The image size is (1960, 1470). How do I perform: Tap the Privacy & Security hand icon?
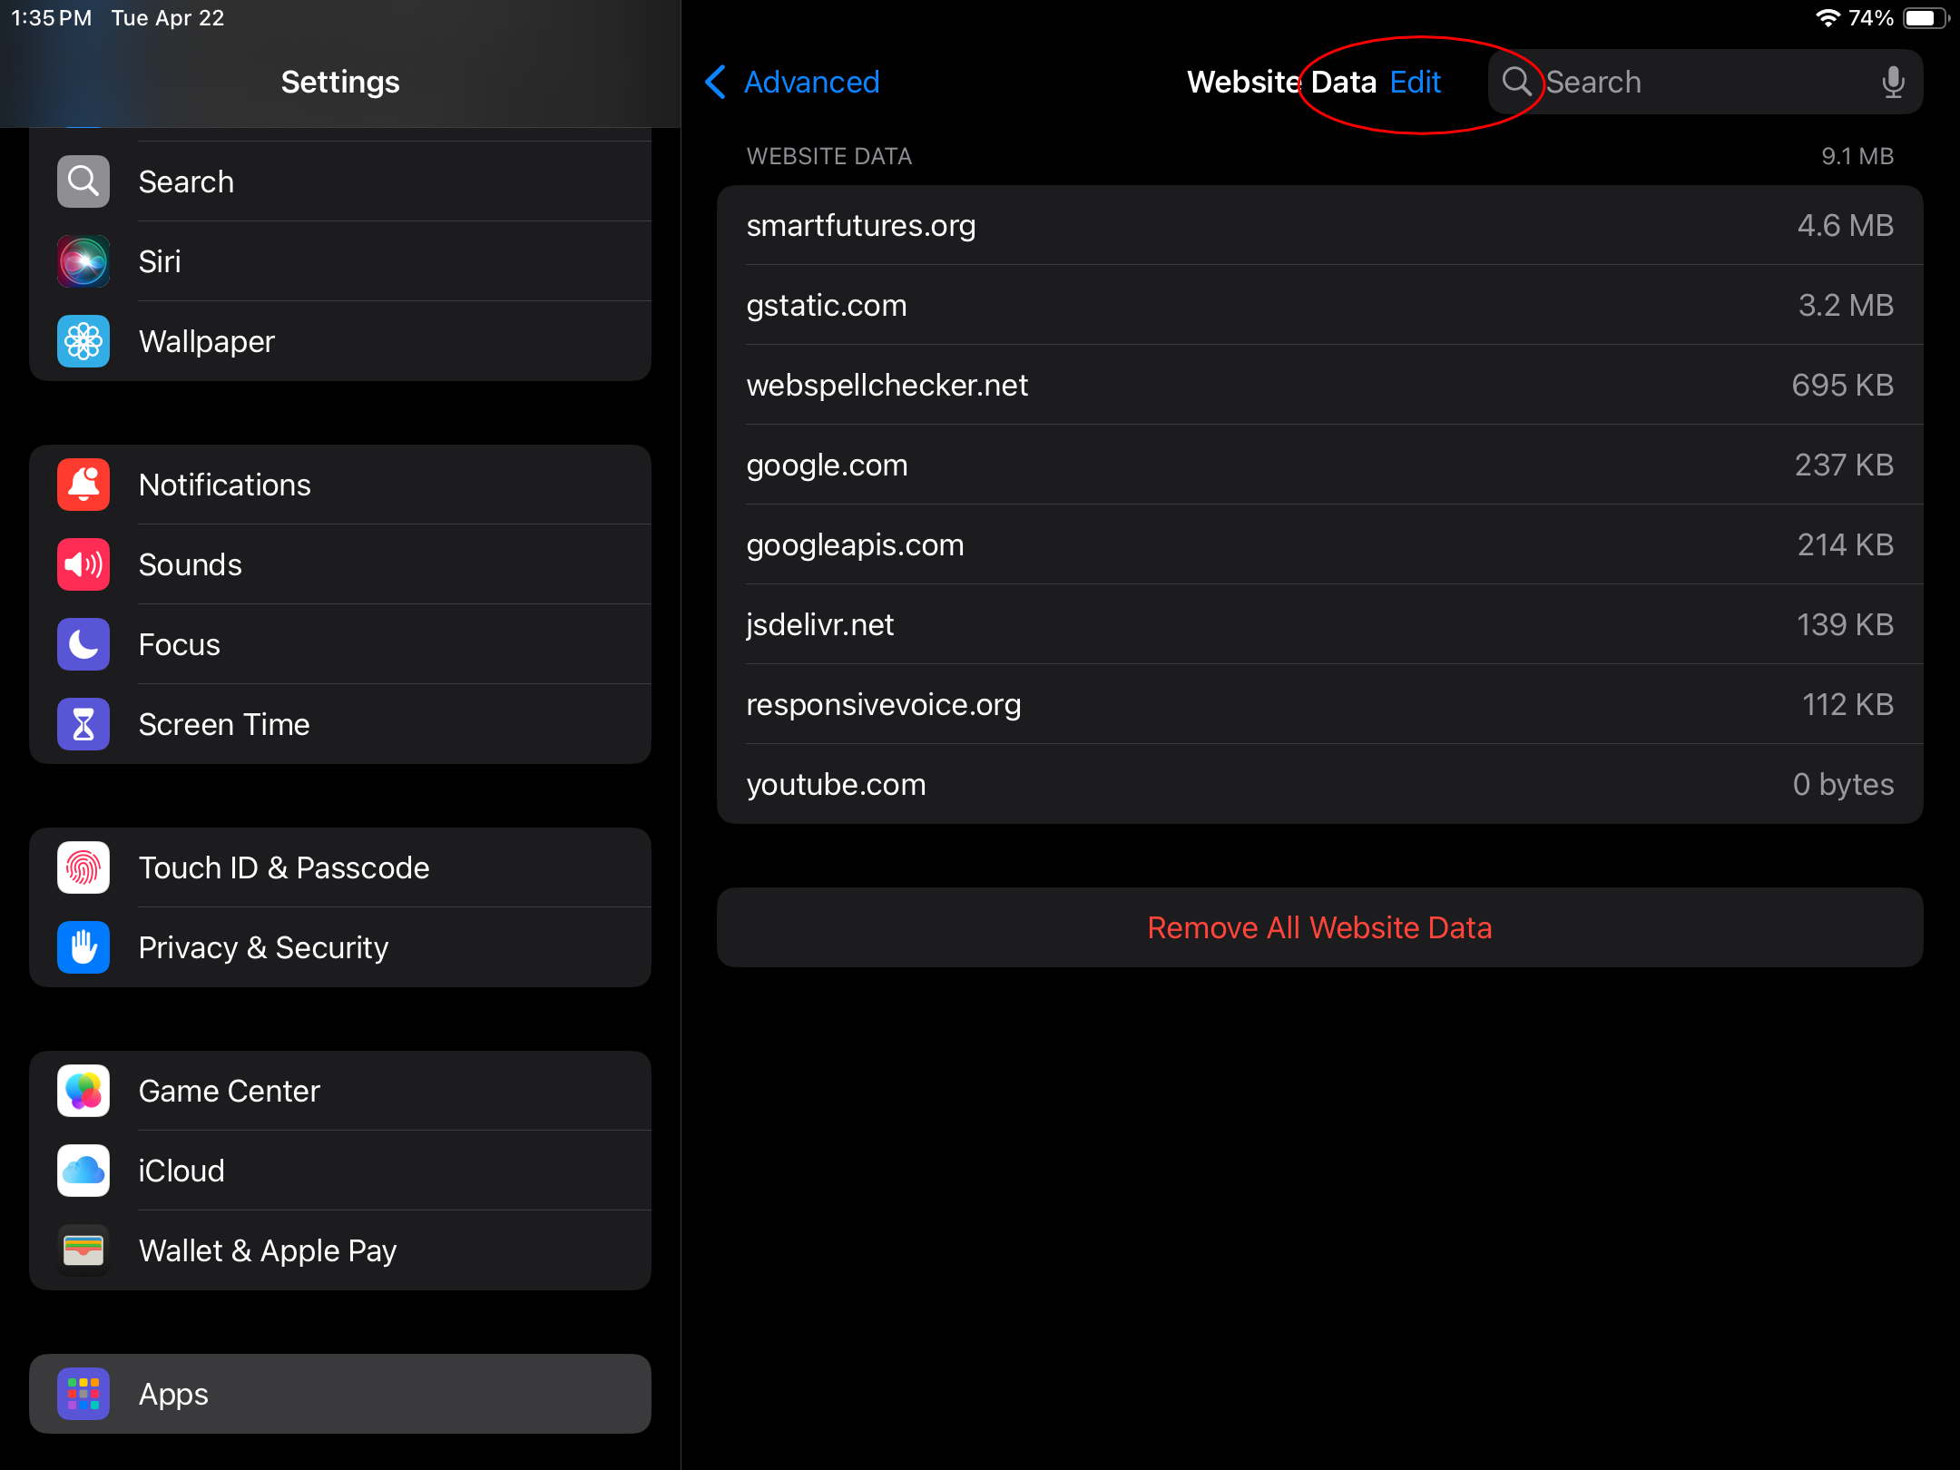coord(83,947)
